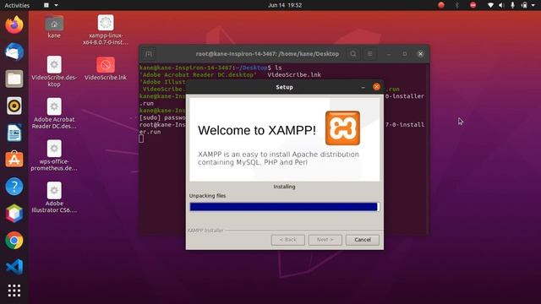Open Firefox from the dock
The height and width of the screenshot is (304, 541).
tap(14, 24)
